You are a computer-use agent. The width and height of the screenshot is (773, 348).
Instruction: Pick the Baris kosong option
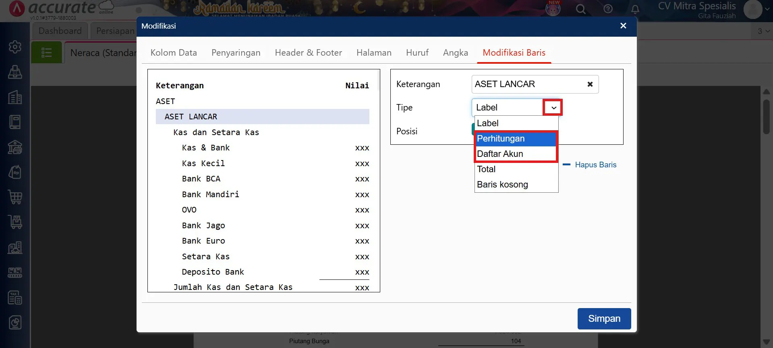502,185
